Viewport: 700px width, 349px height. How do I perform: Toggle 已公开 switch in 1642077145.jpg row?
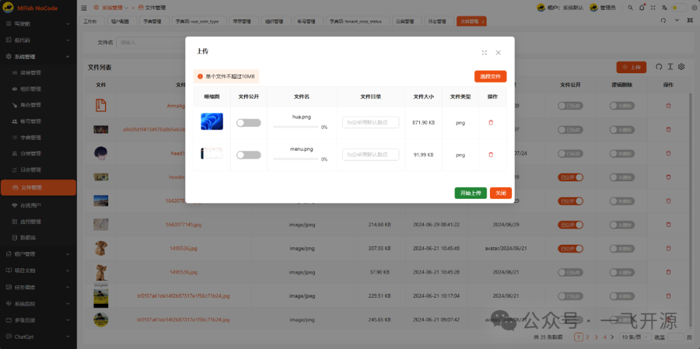click(x=570, y=225)
